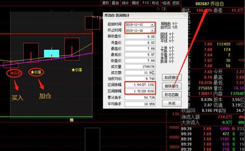Activate the 画线 drawing tool
This screenshot has width=245, height=151.
(x=135, y=3)
